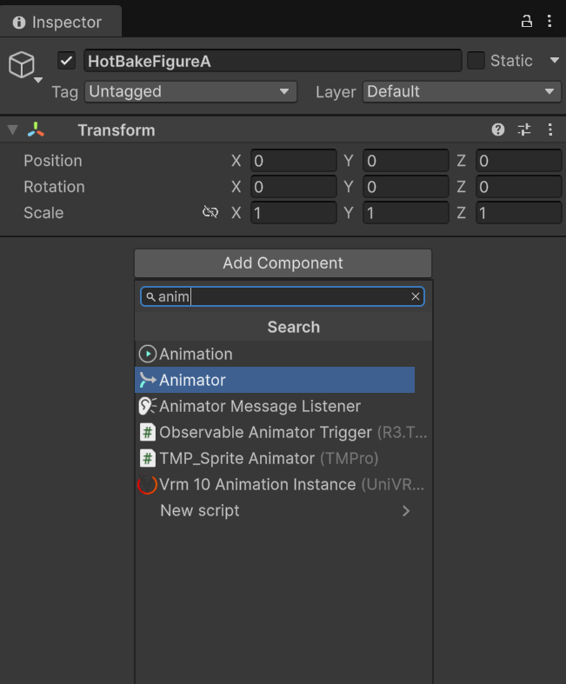Screen dimensions: 566x684
Task: Click the Vrm 10 Animation Instance icon
Action: tap(147, 484)
